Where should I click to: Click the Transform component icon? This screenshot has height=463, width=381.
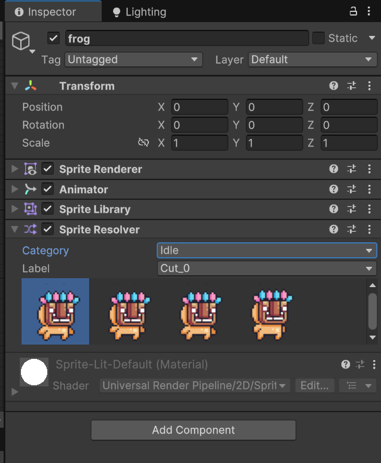(x=31, y=86)
